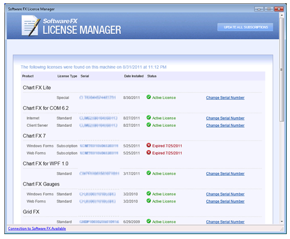Click serial number of Chart FX Lite

click(97, 97)
